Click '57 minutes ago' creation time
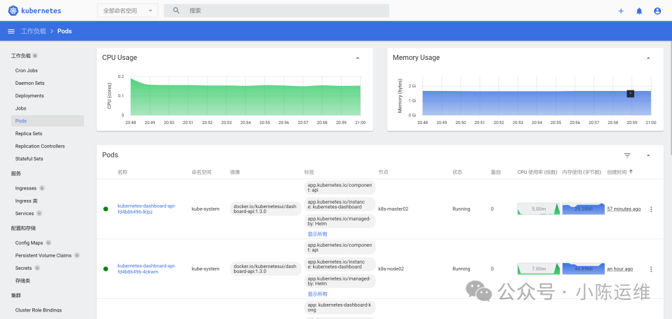Image resolution: width=672 pixels, height=319 pixels. coord(624,209)
